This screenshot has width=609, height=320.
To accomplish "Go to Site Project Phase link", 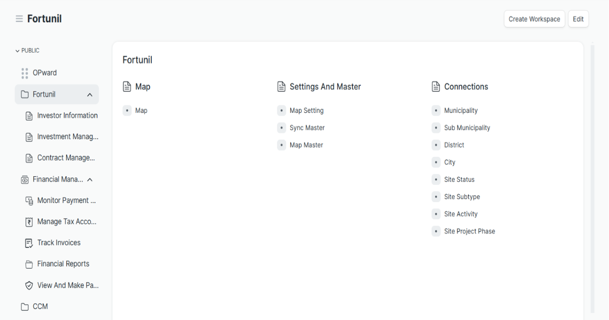I will (x=469, y=231).
